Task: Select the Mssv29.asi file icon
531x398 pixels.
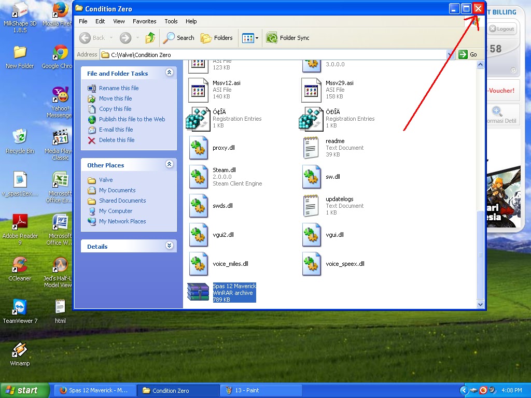Action: (311, 90)
